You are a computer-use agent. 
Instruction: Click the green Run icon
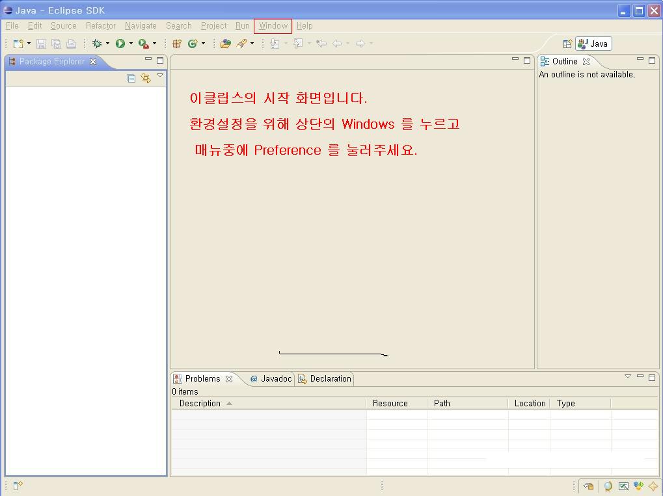(120, 44)
